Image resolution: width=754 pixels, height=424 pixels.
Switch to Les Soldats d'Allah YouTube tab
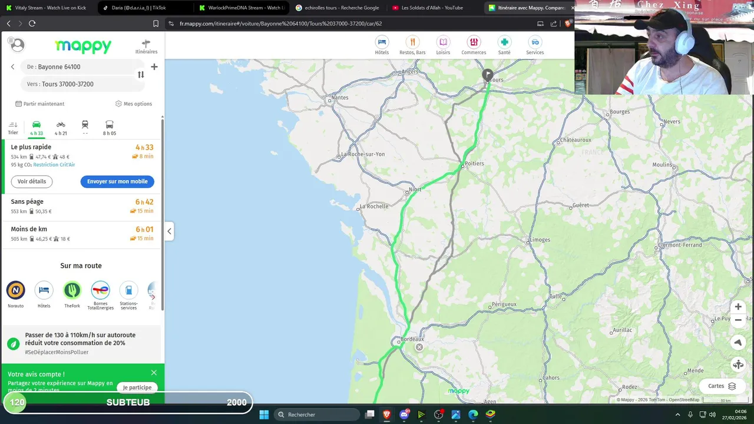[434, 8]
